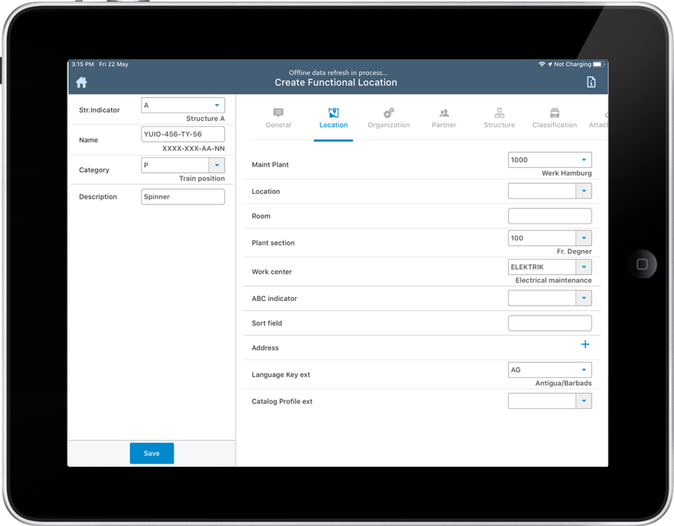Click the Partner people icon
This screenshot has height=526, width=674.
(x=444, y=111)
